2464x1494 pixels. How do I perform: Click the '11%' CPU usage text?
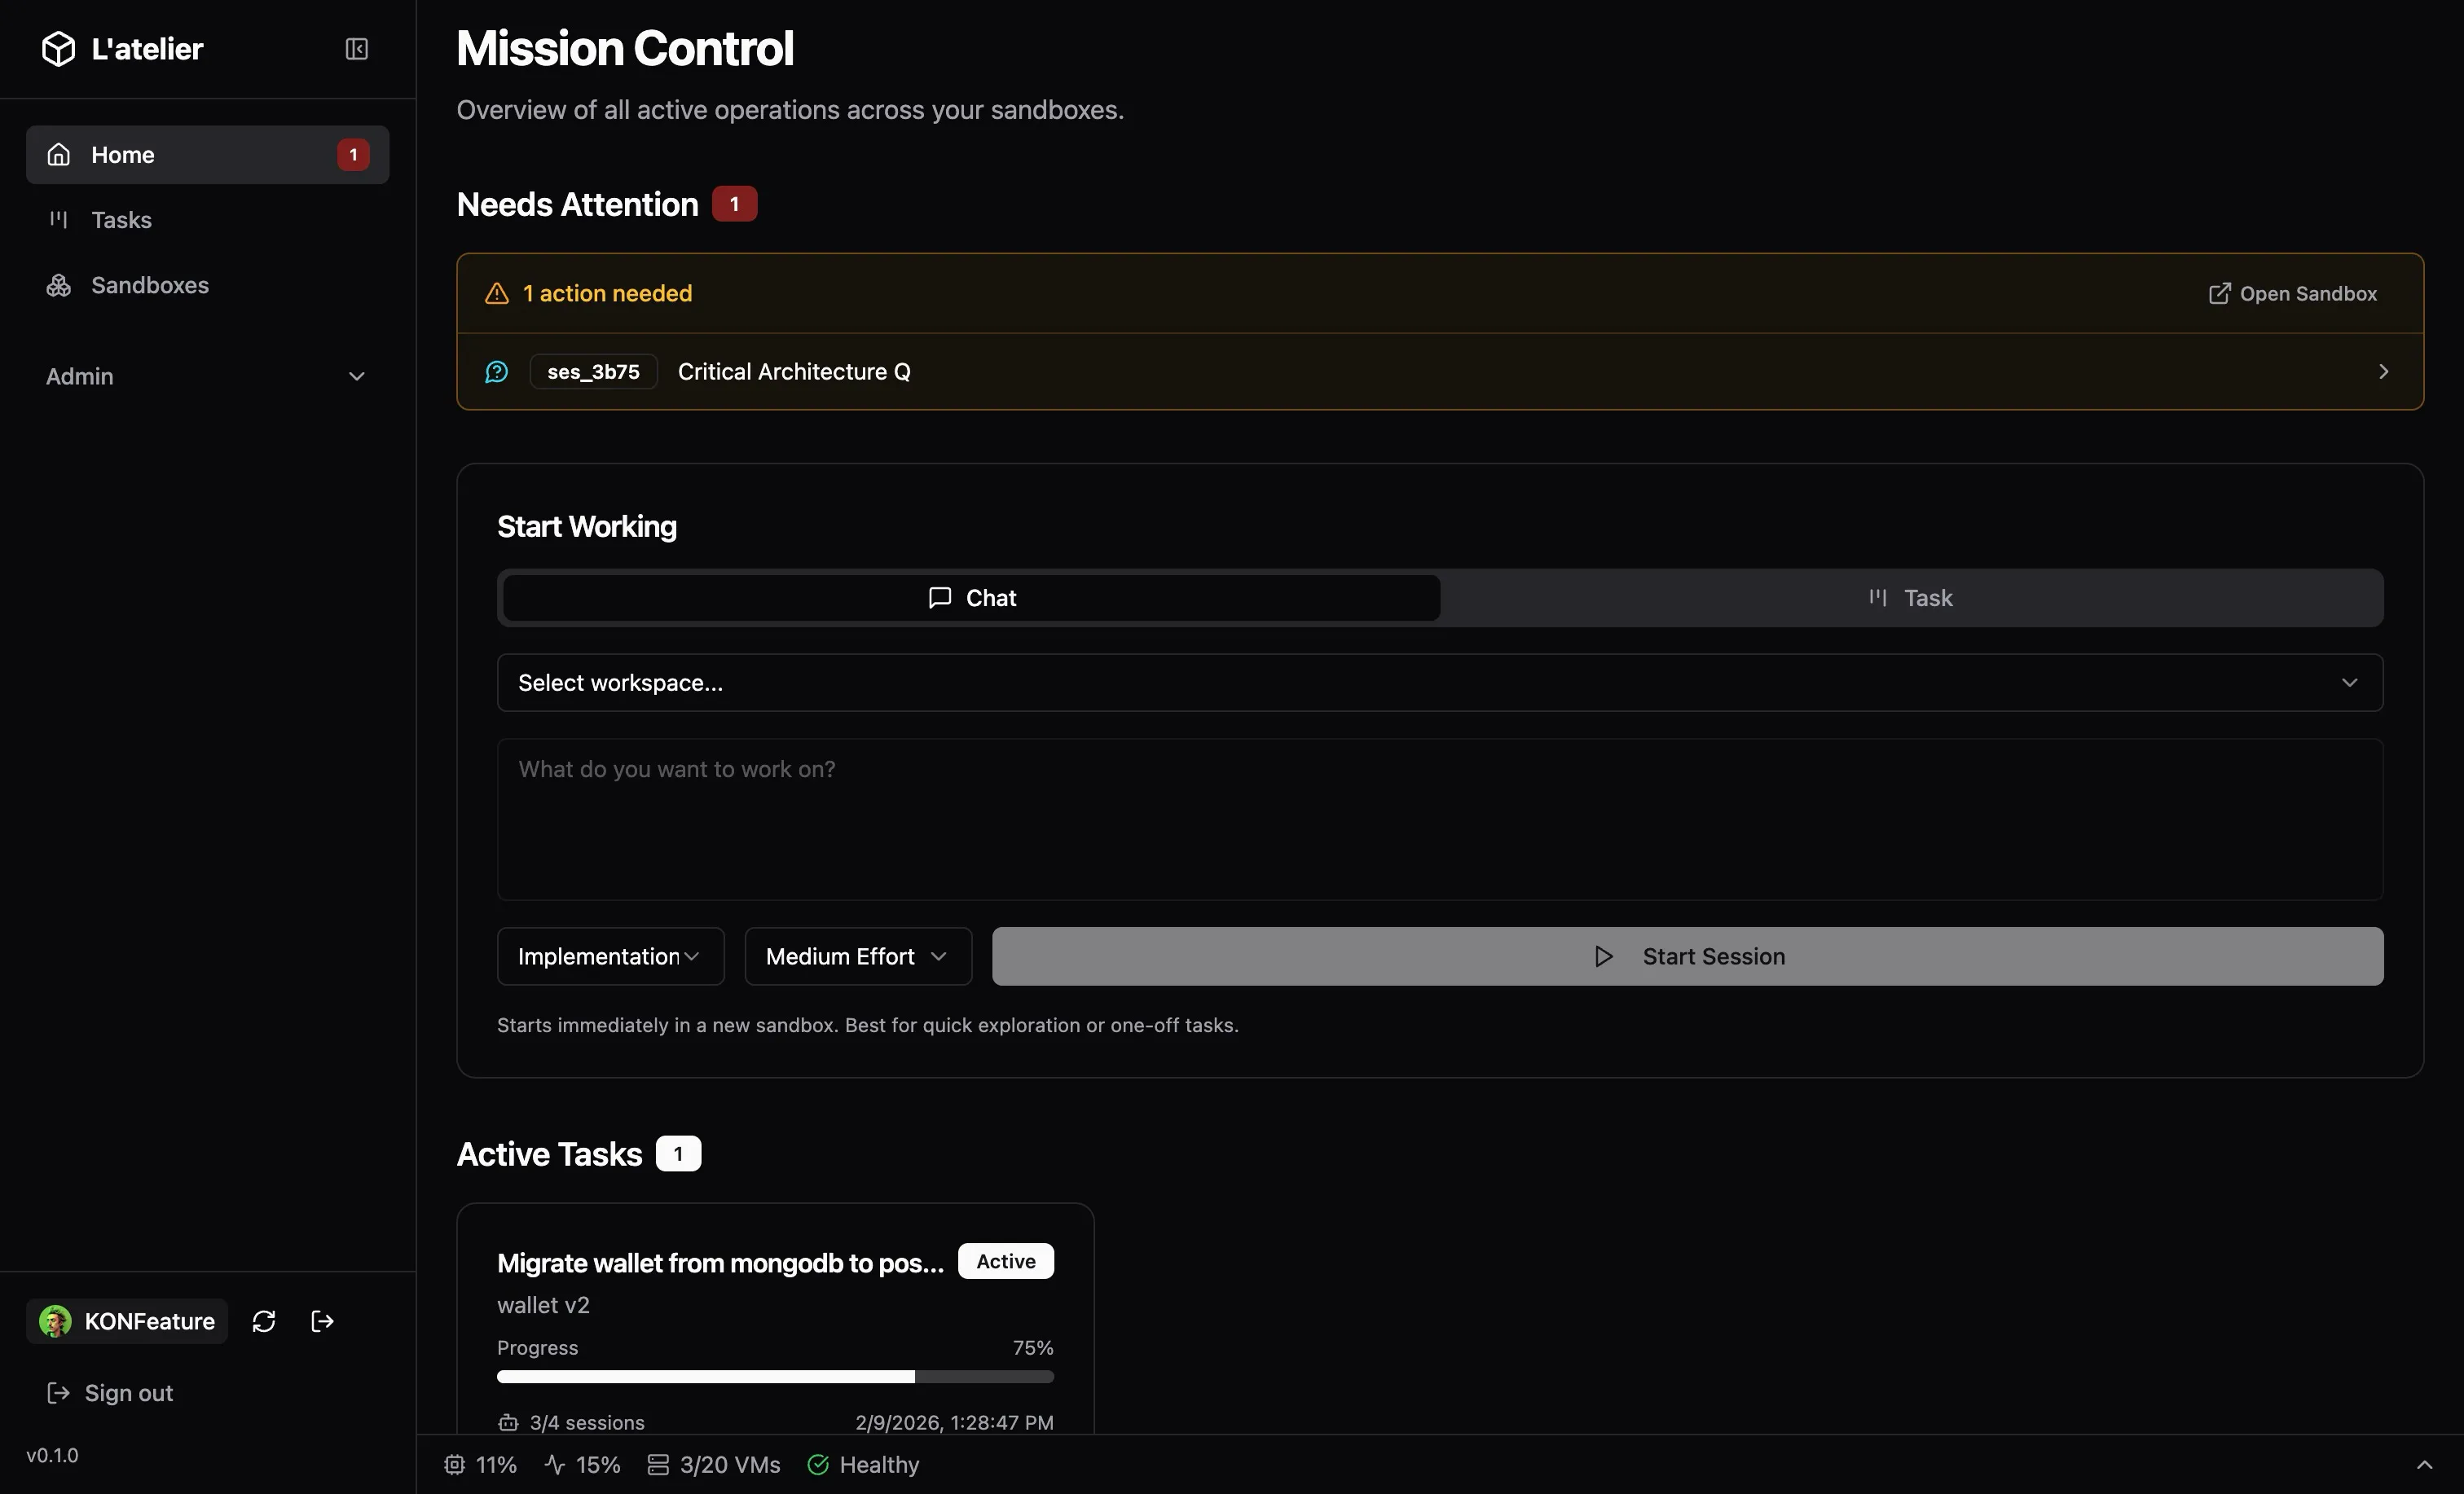coord(496,1464)
